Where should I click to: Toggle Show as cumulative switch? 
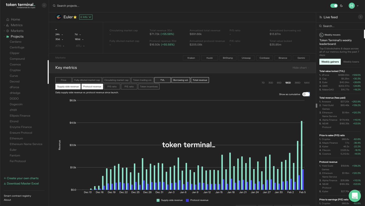(306, 94)
